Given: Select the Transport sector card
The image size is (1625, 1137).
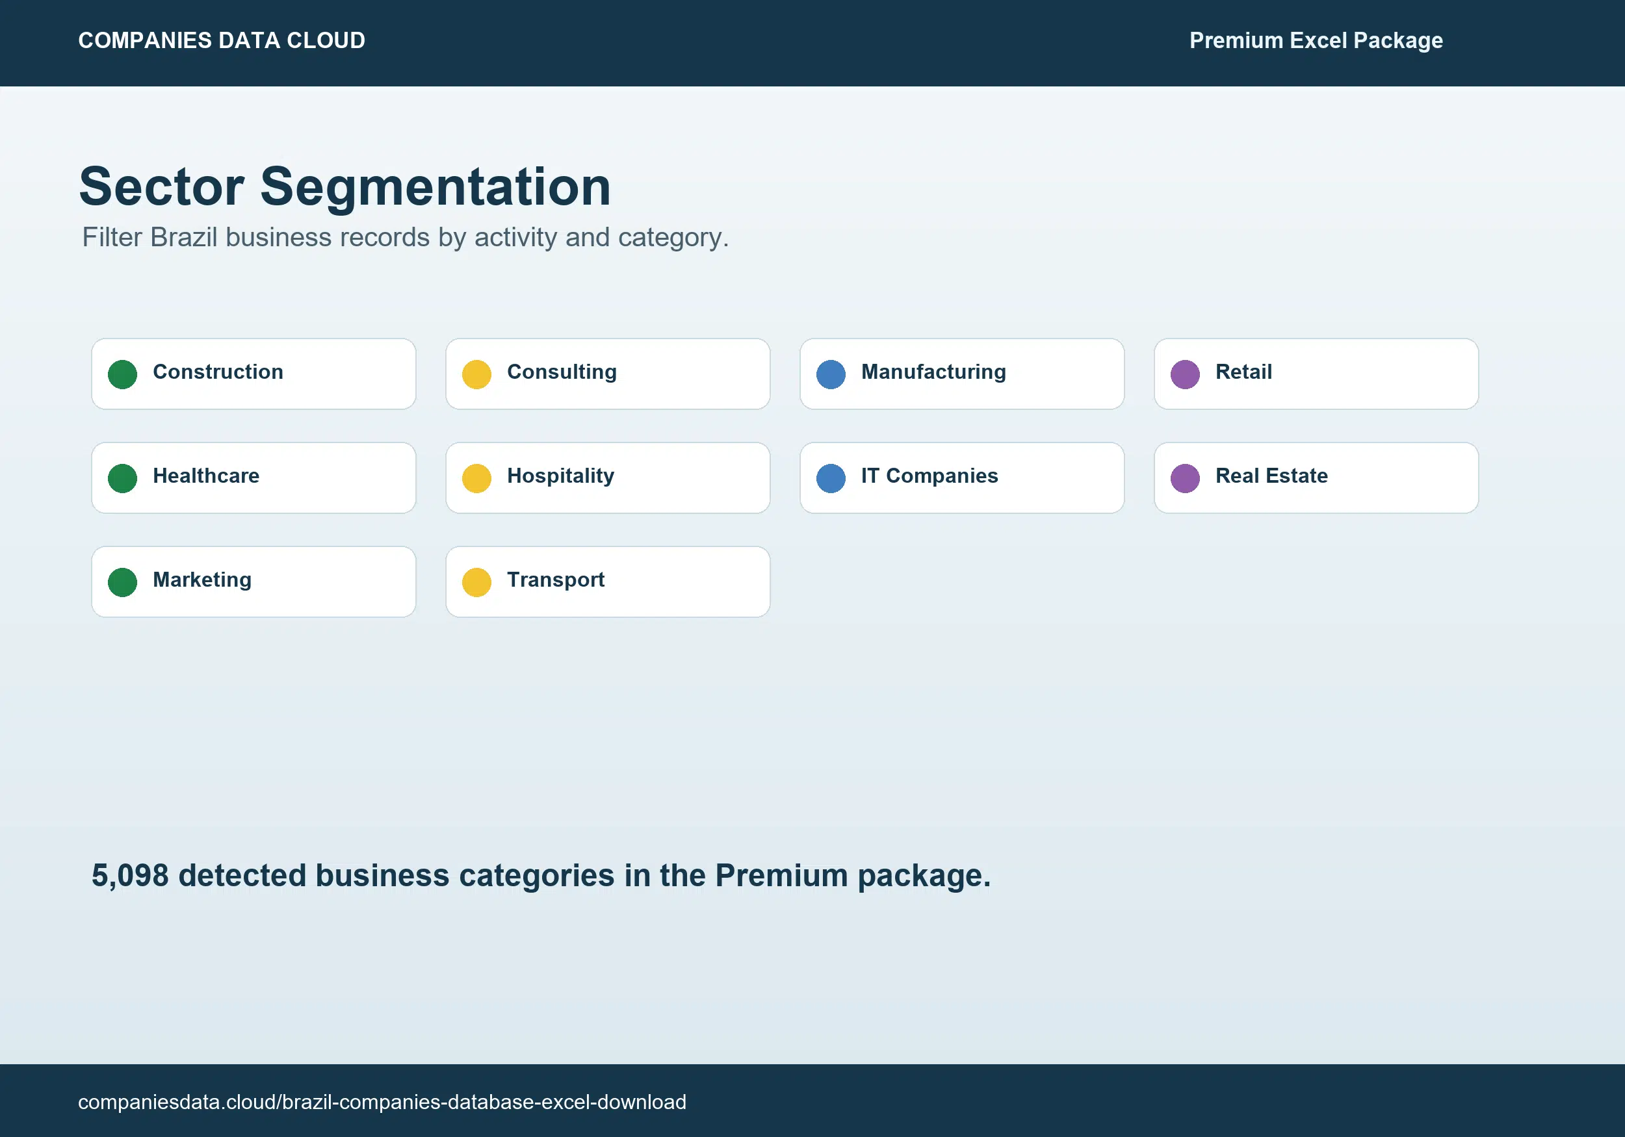Looking at the screenshot, I should pos(608,581).
